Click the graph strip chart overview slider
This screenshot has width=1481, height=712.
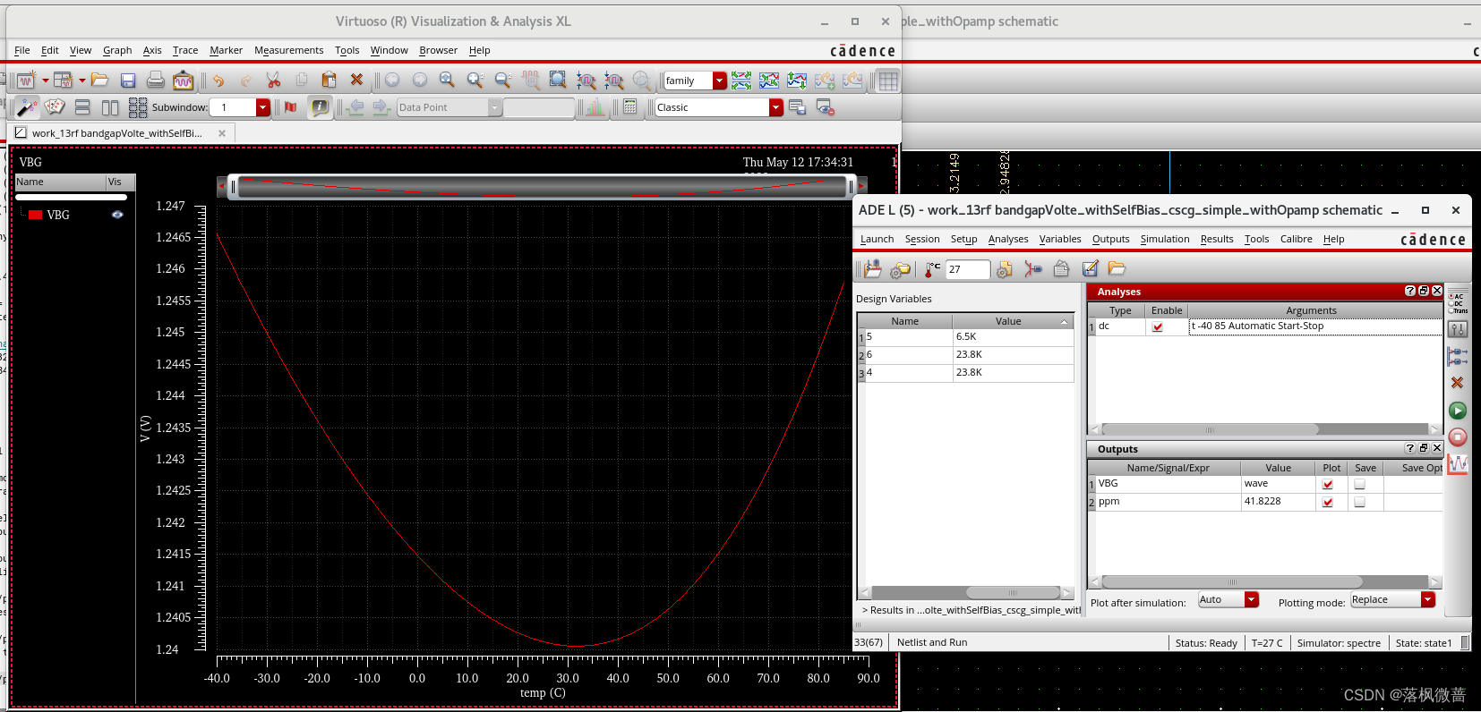542,186
